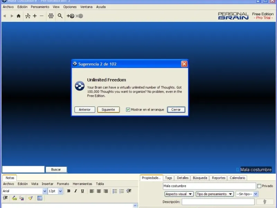Open the Tipo de pensamiento dropdown
The height and width of the screenshot is (208, 277).
(x=215, y=194)
